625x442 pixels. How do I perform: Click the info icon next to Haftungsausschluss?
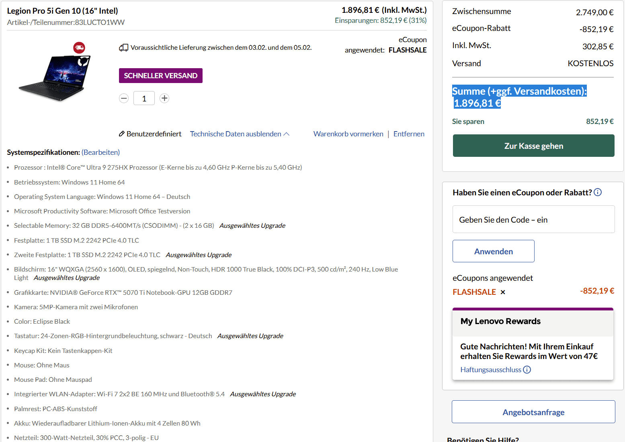point(527,370)
